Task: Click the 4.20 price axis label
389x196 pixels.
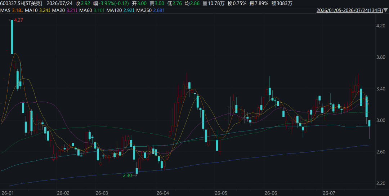Action: (x=381, y=26)
